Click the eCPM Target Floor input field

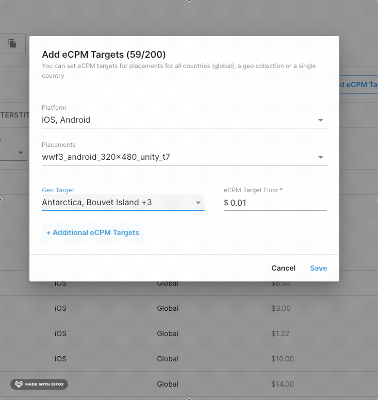275,203
